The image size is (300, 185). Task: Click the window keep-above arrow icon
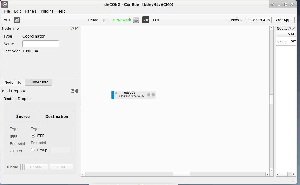coord(273,4)
